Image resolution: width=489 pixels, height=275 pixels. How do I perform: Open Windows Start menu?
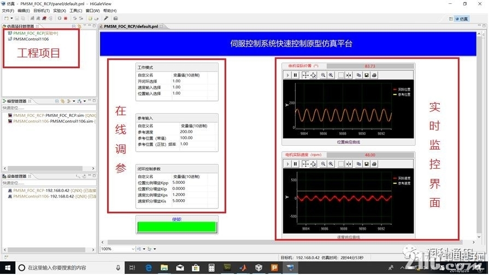coord(8,267)
